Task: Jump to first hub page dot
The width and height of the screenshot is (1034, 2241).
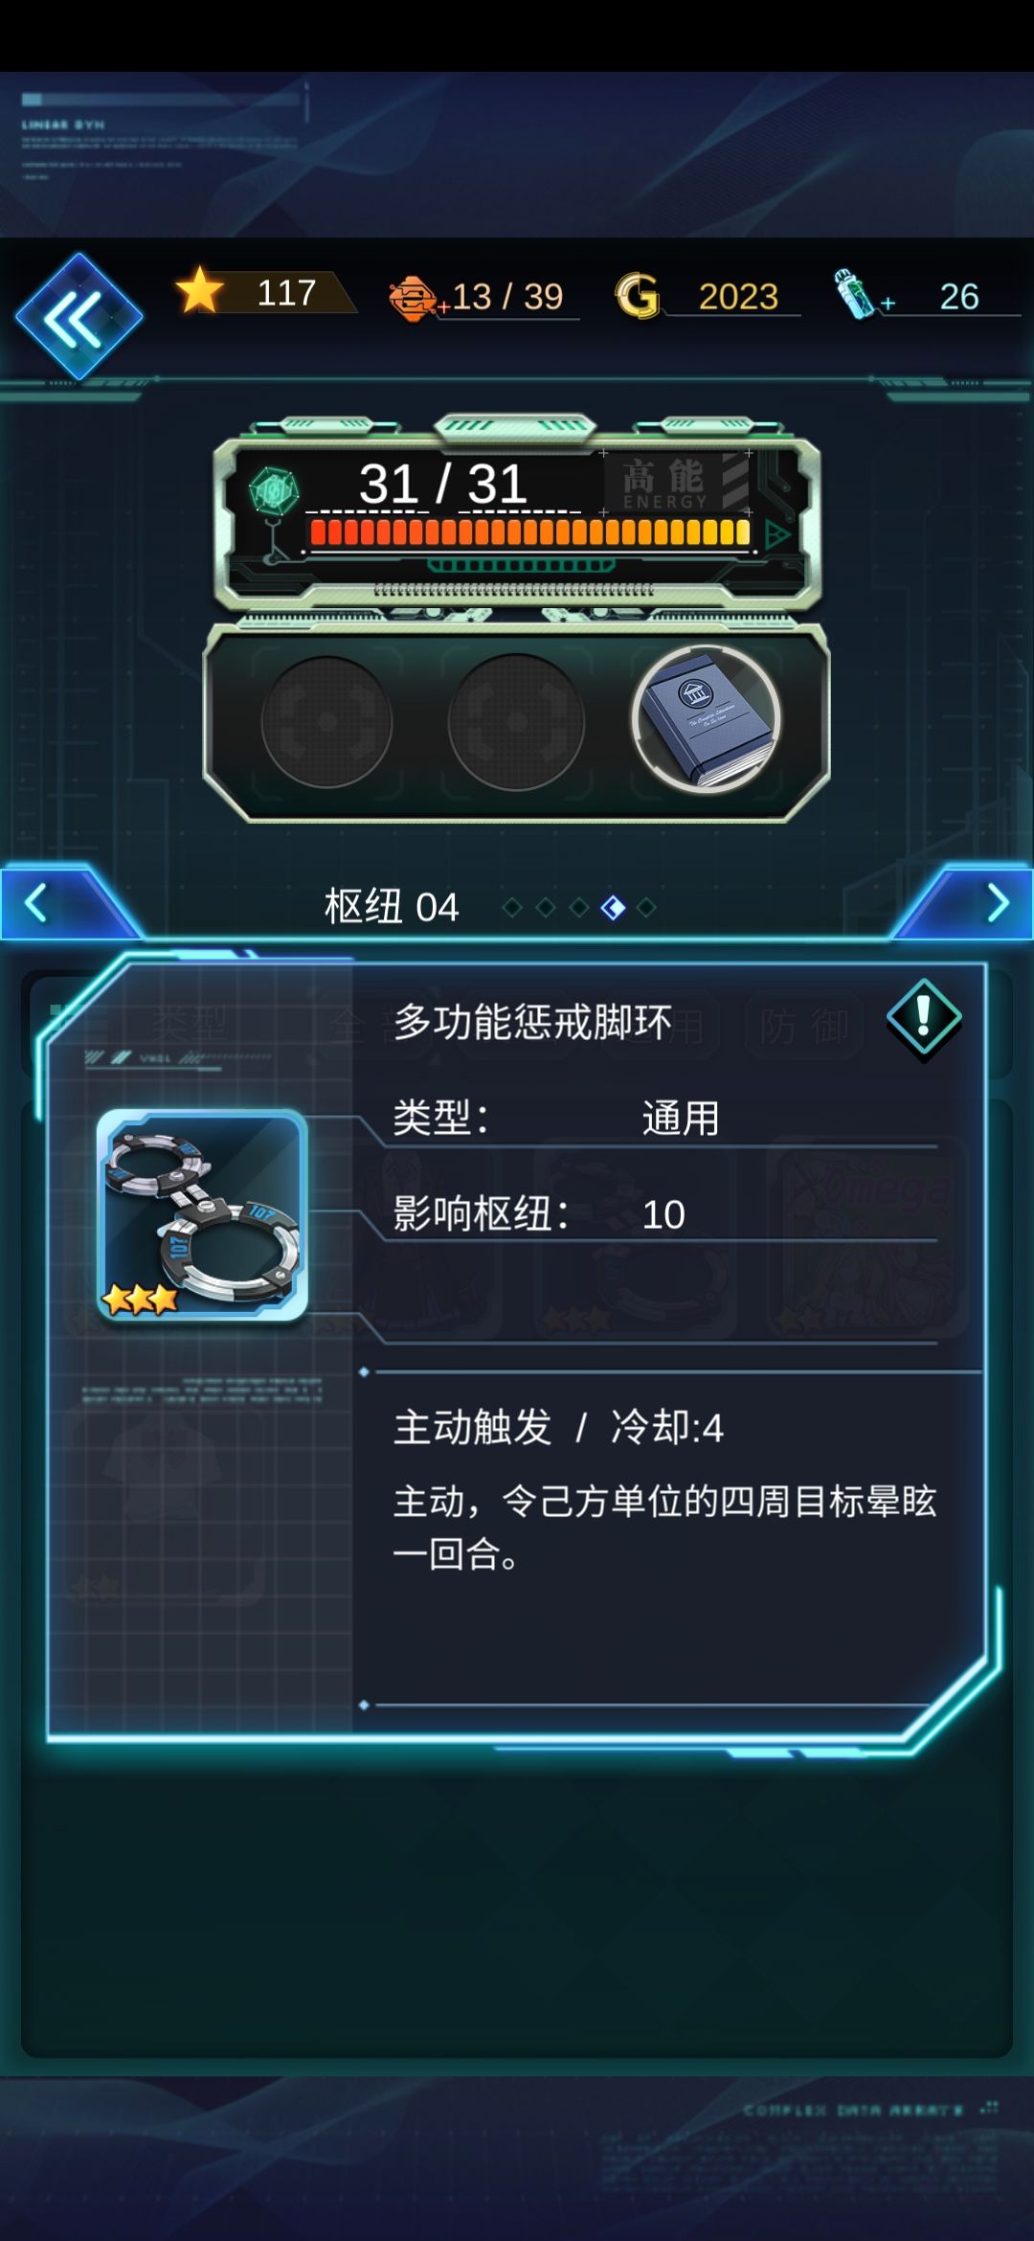Action: click(512, 907)
